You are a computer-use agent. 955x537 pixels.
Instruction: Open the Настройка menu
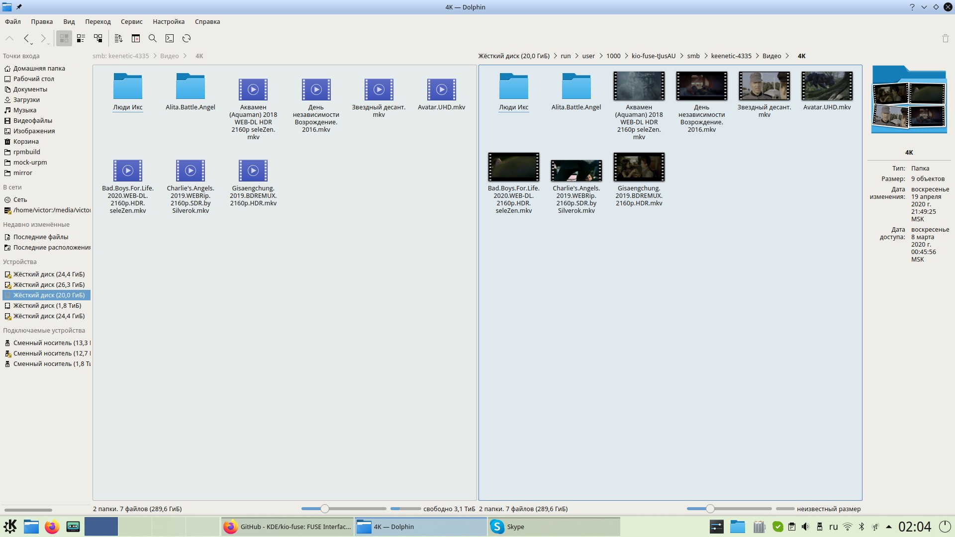coord(168,22)
